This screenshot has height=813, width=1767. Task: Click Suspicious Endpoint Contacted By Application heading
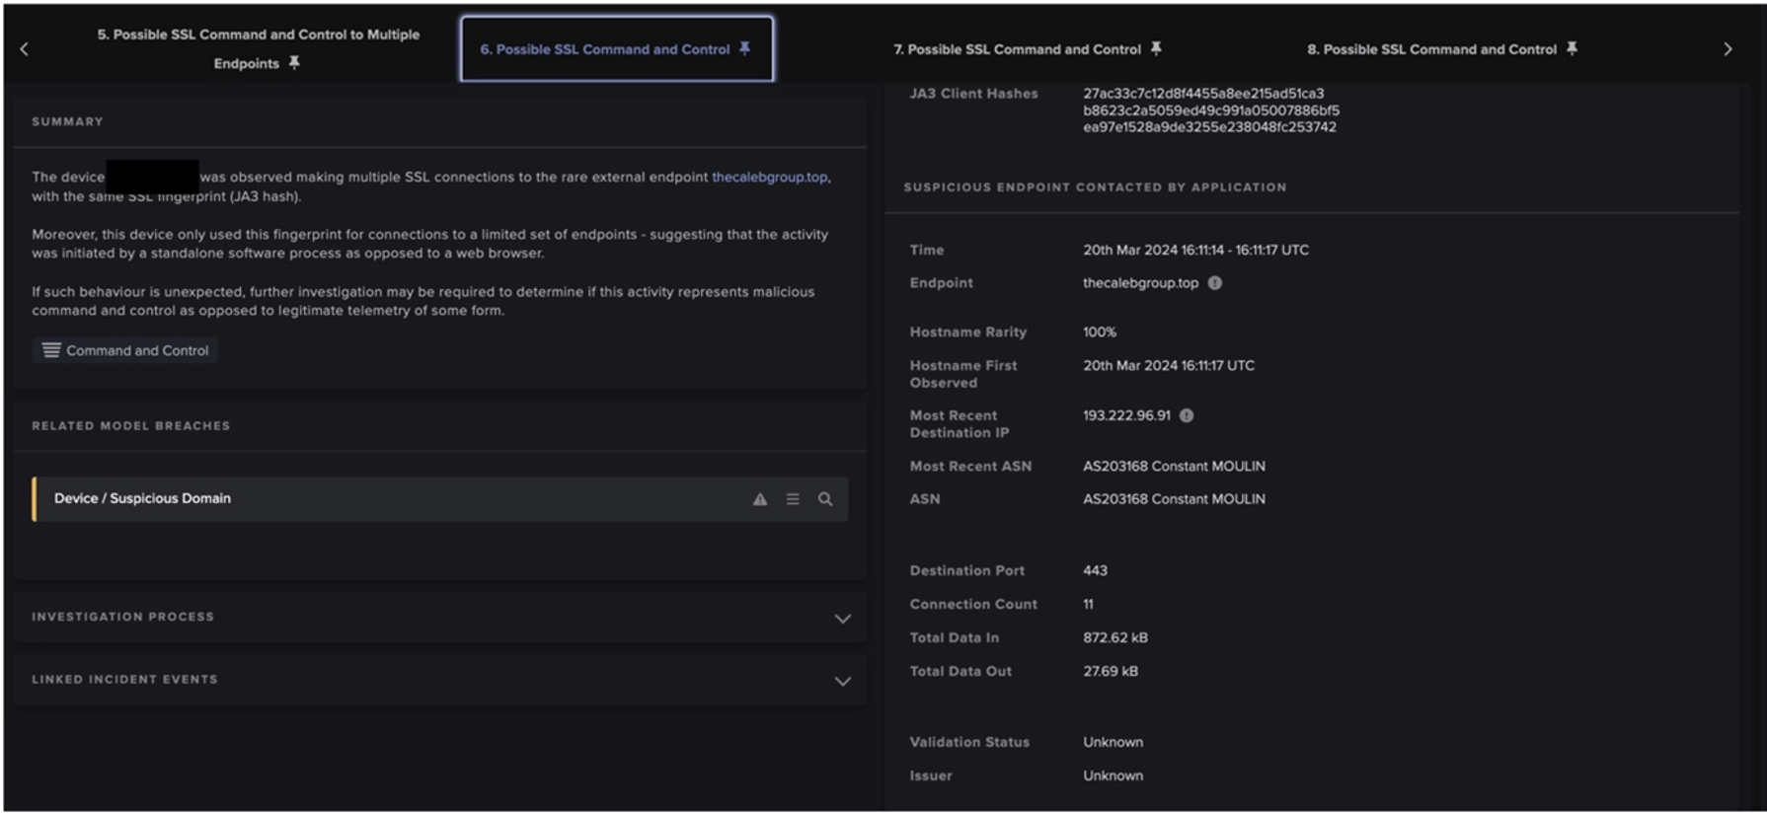pyautogui.click(x=1095, y=187)
